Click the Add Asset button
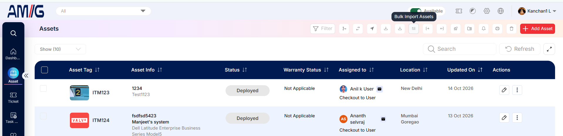 (x=537, y=29)
